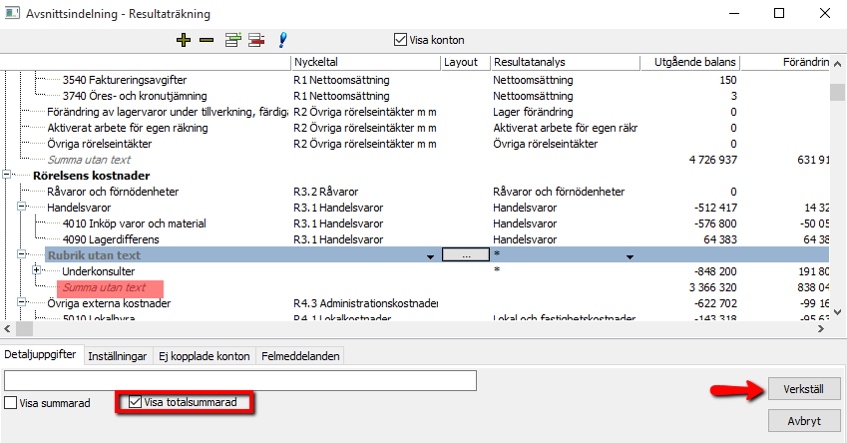Maximize the Avsnittsindelning window
847x443 pixels.
click(779, 13)
